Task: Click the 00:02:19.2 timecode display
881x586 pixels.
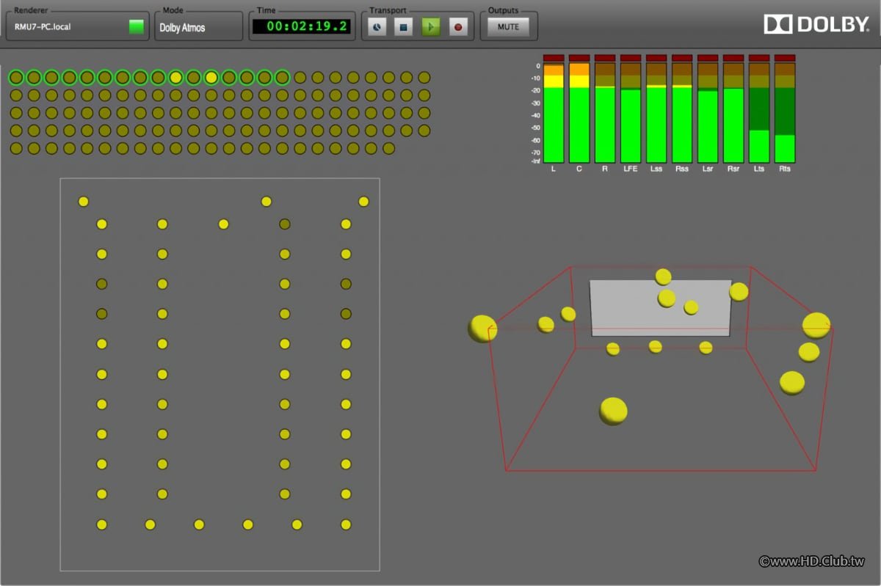Action: [x=301, y=27]
